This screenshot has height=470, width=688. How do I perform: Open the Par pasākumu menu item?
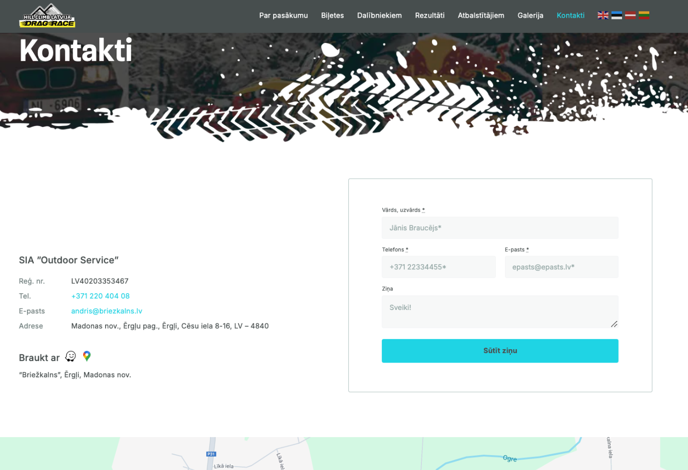283,15
